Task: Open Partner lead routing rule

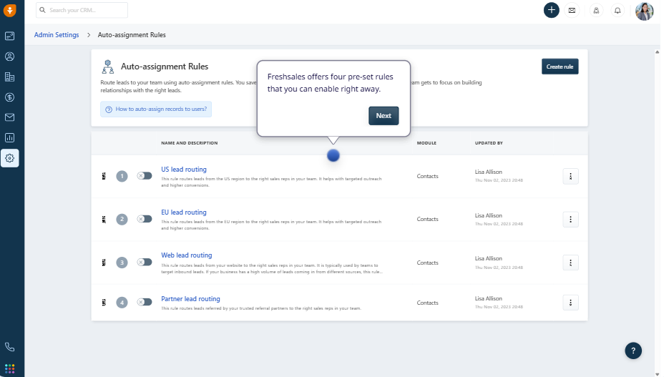Action: 190,298
